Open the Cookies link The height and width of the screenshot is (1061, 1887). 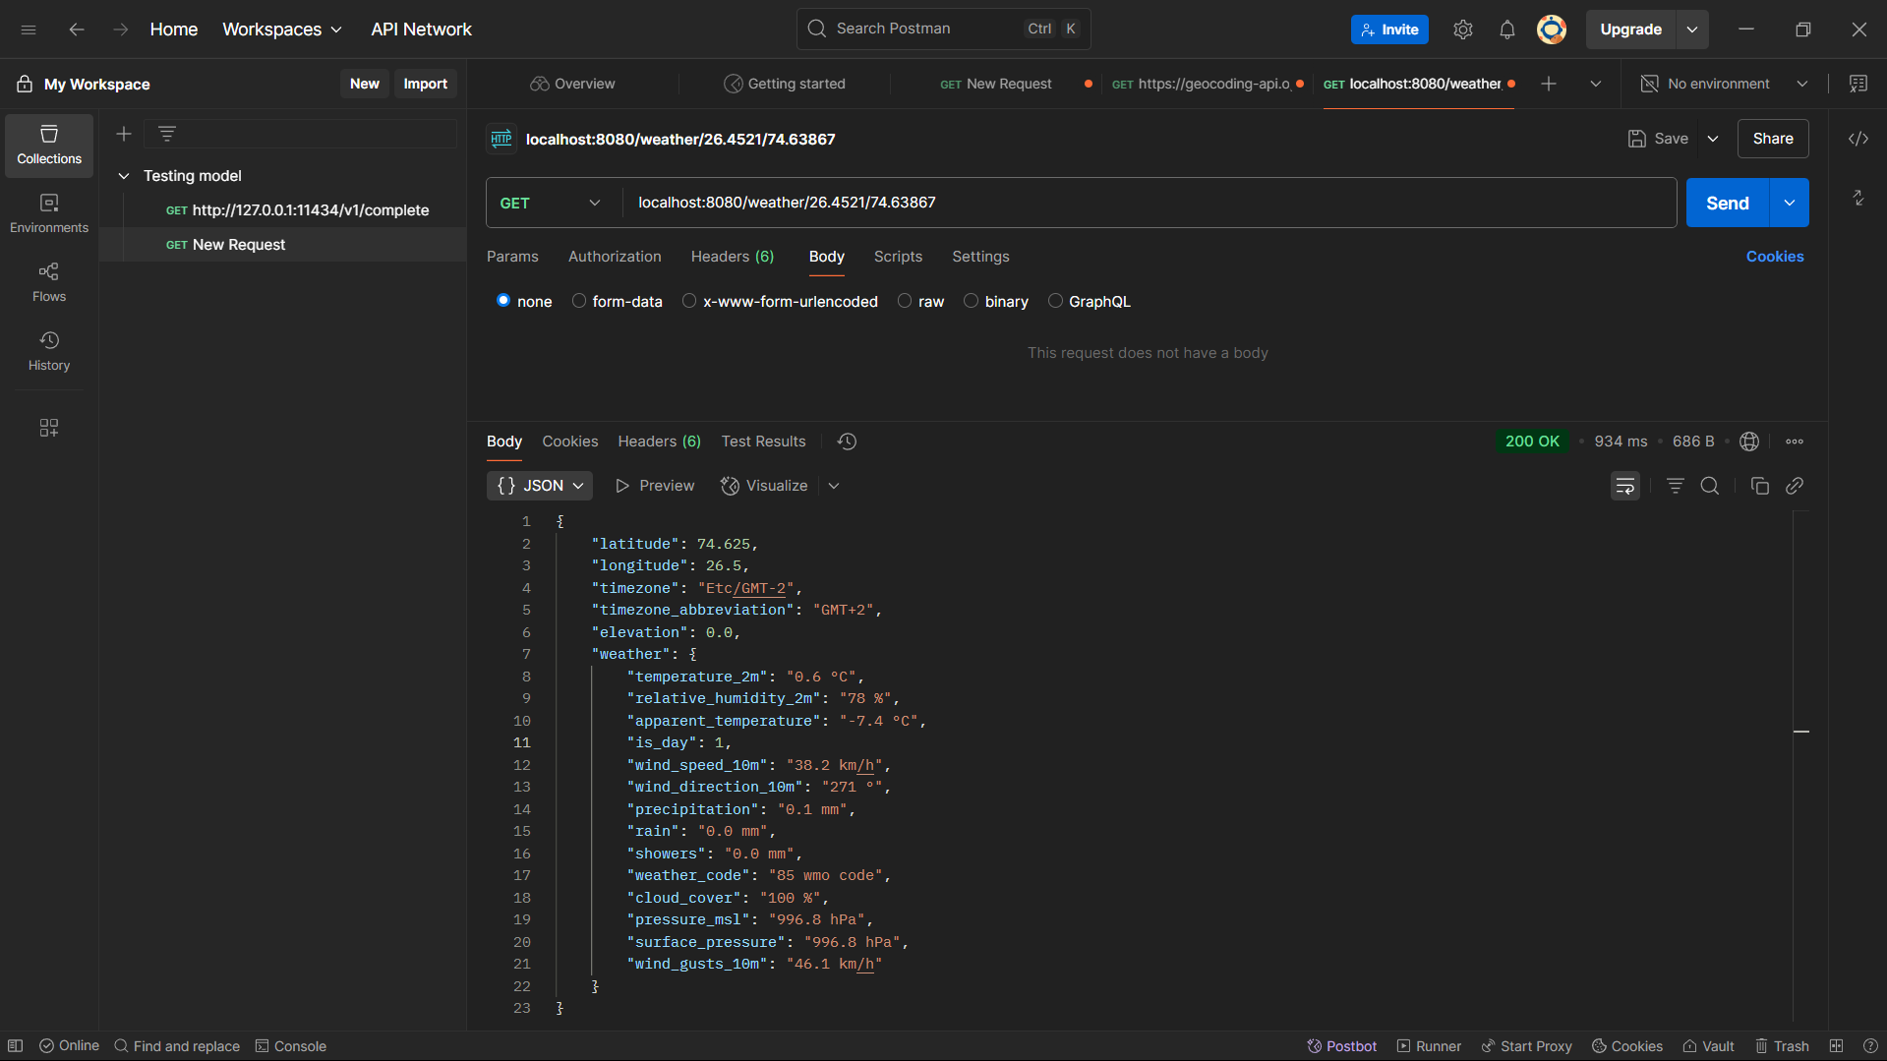[1775, 257]
